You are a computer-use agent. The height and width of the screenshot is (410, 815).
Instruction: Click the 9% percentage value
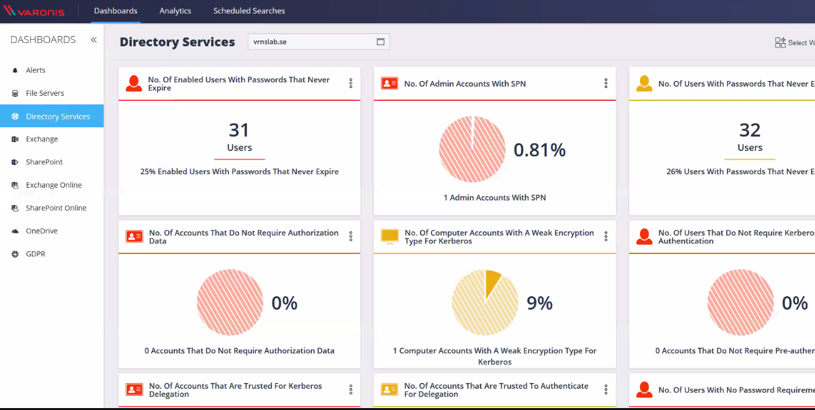click(540, 303)
